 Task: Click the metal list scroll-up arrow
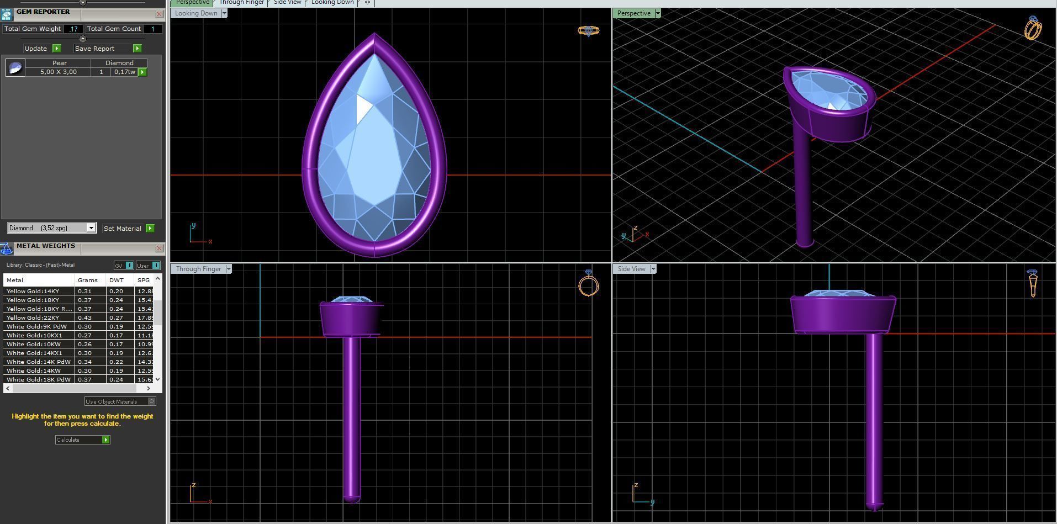click(x=158, y=279)
